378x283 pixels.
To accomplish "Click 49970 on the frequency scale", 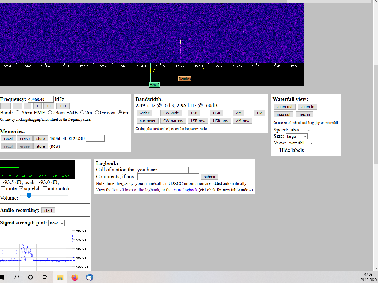I will pos(180,66).
